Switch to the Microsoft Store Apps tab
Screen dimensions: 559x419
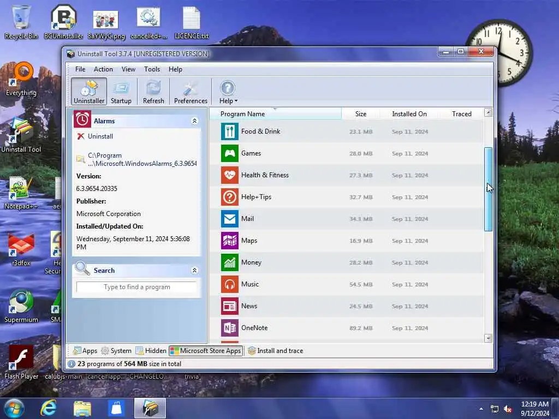tap(206, 351)
